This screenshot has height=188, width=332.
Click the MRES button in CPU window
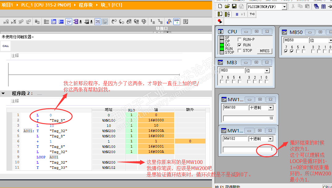click(x=265, y=51)
